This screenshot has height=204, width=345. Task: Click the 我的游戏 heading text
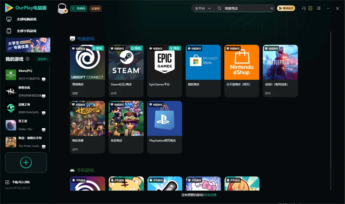click(x=14, y=59)
